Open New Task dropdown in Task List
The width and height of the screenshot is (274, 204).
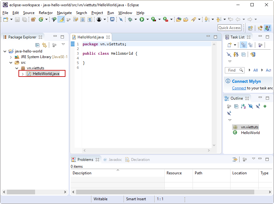click(235, 45)
